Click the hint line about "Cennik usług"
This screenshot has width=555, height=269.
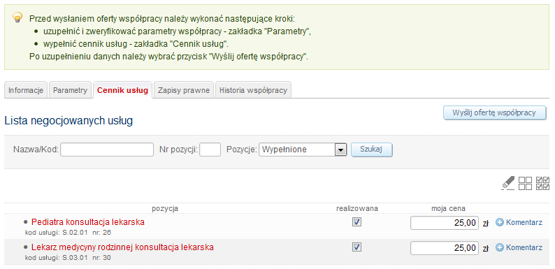click(136, 44)
